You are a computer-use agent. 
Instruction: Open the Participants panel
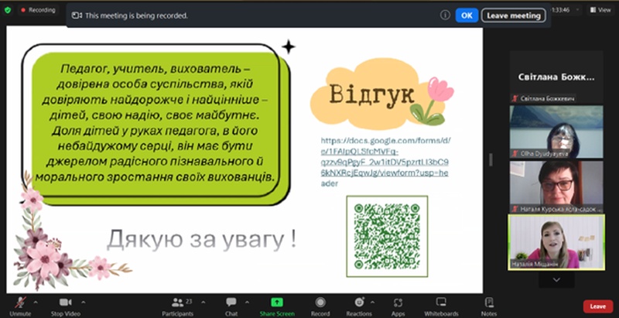click(x=178, y=306)
